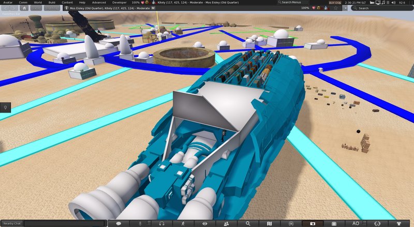
Task: Click the Home icon in navigation bar
Action: (x=24, y=8)
